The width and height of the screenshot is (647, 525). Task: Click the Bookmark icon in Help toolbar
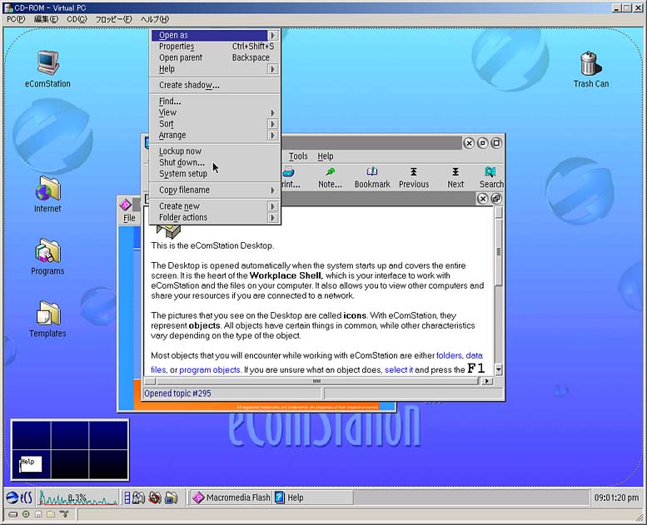372,171
